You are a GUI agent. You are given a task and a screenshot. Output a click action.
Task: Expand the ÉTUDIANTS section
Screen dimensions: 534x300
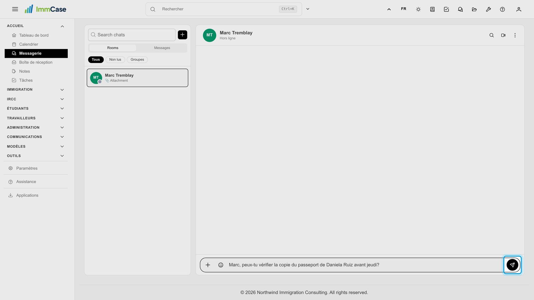pos(36,109)
